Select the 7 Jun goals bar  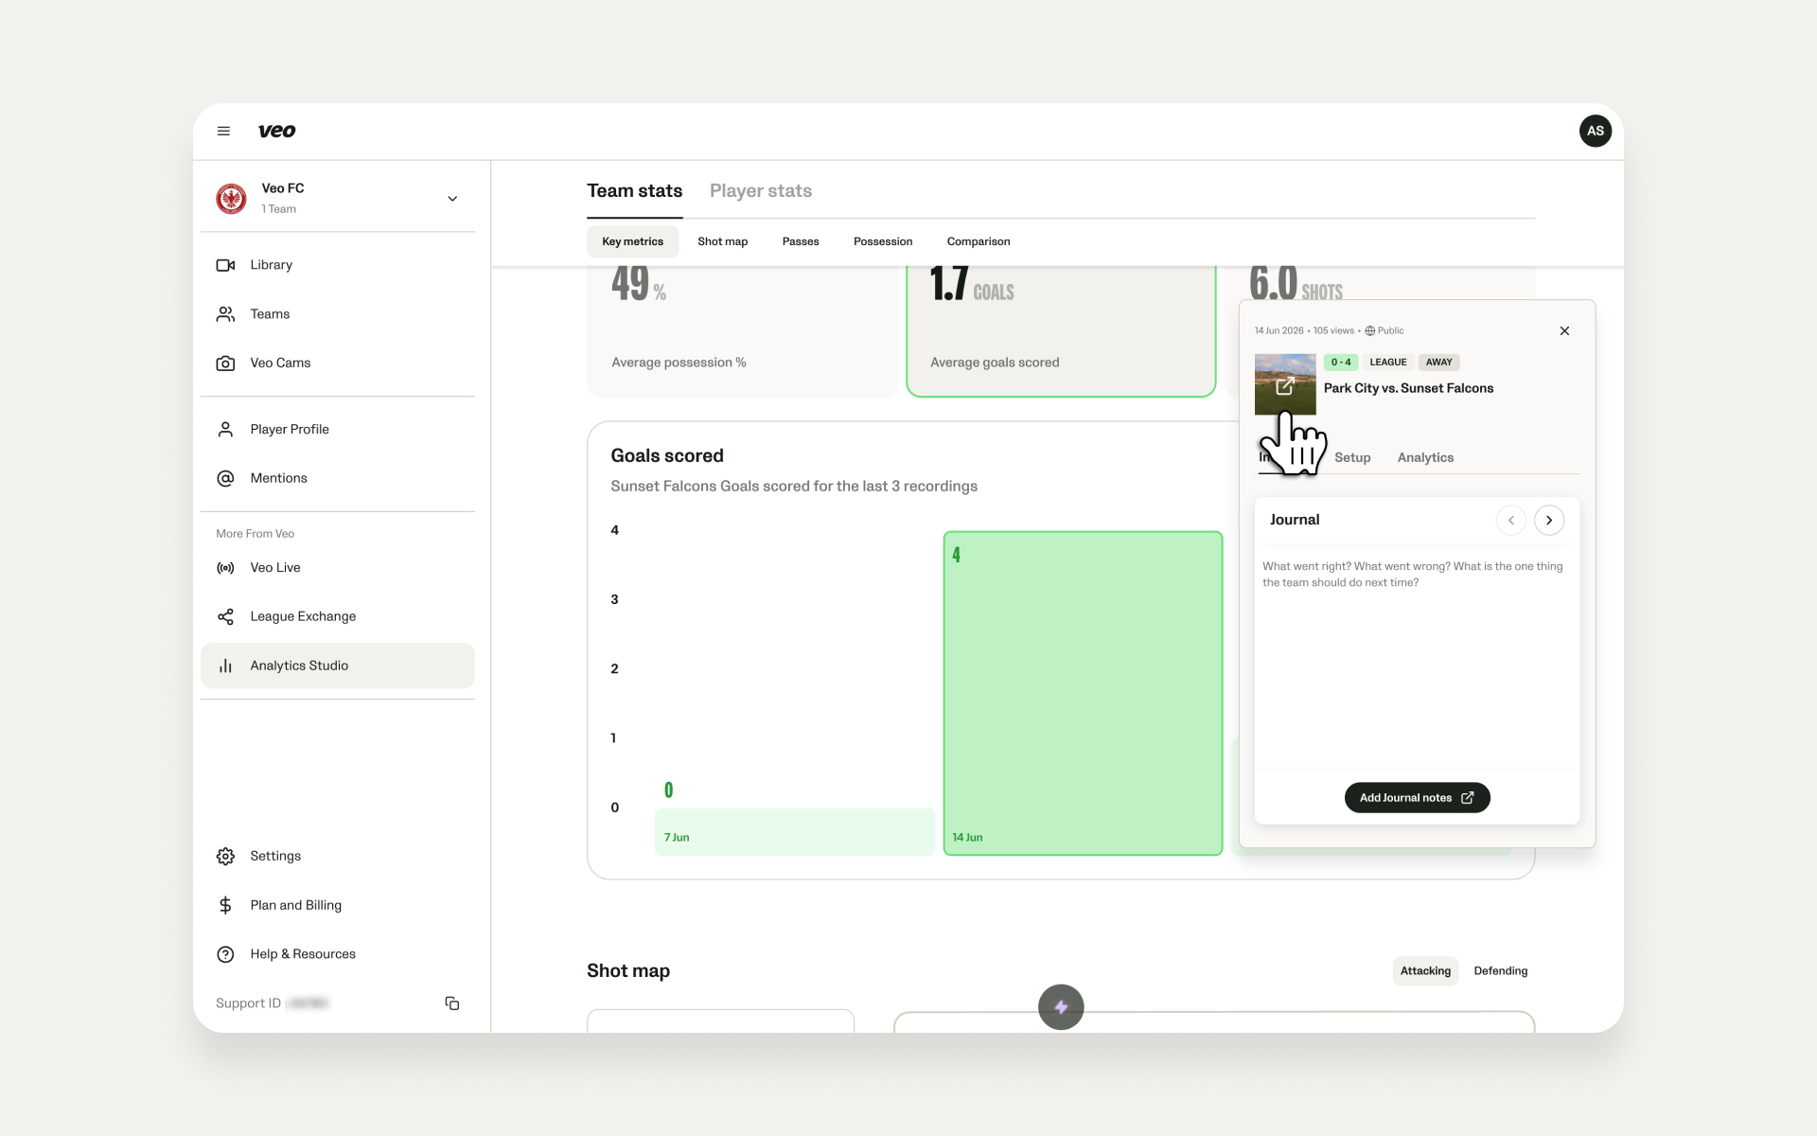click(x=795, y=832)
